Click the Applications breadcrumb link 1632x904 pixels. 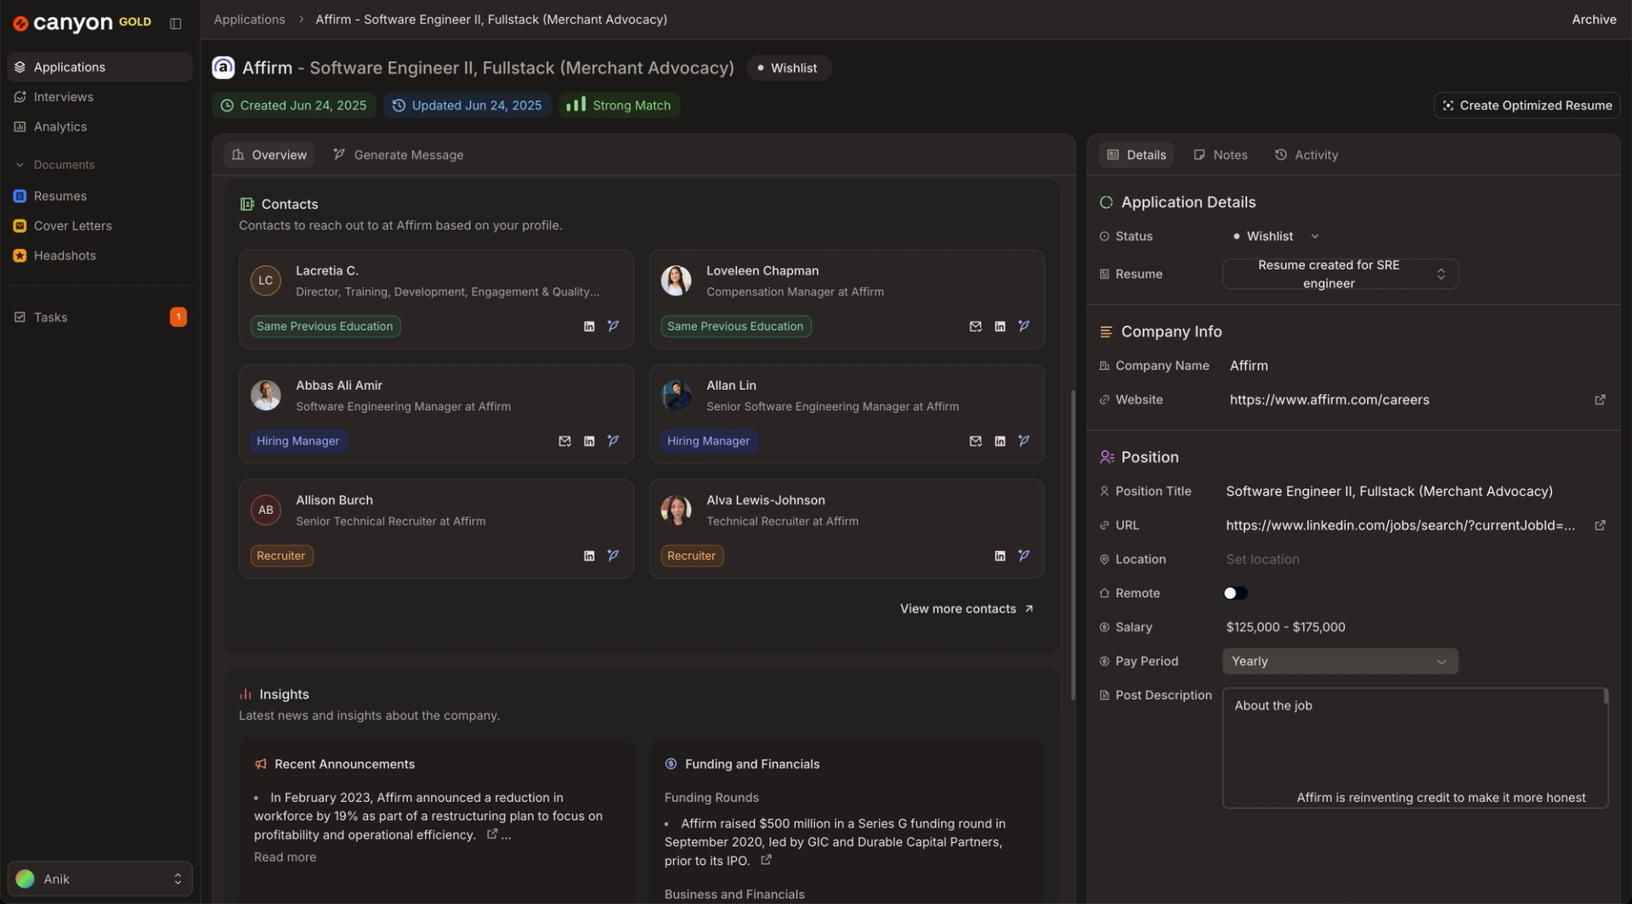click(x=249, y=20)
